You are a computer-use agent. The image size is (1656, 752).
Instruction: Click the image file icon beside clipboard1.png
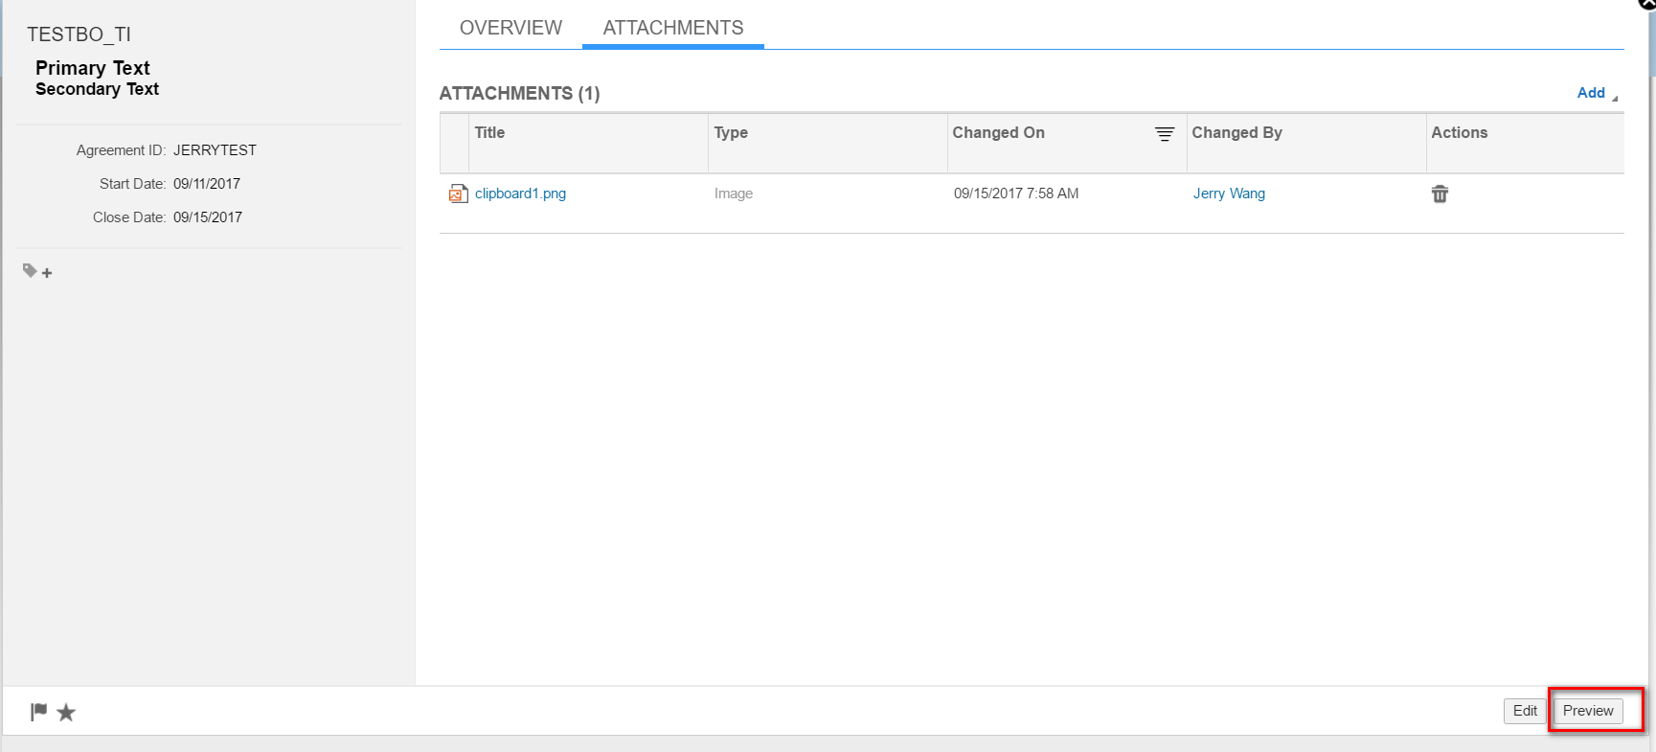(x=459, y=194)
